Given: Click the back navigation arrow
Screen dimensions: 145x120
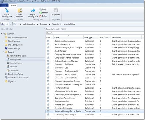Looking at the screenshot, I should tap(3, 24).
